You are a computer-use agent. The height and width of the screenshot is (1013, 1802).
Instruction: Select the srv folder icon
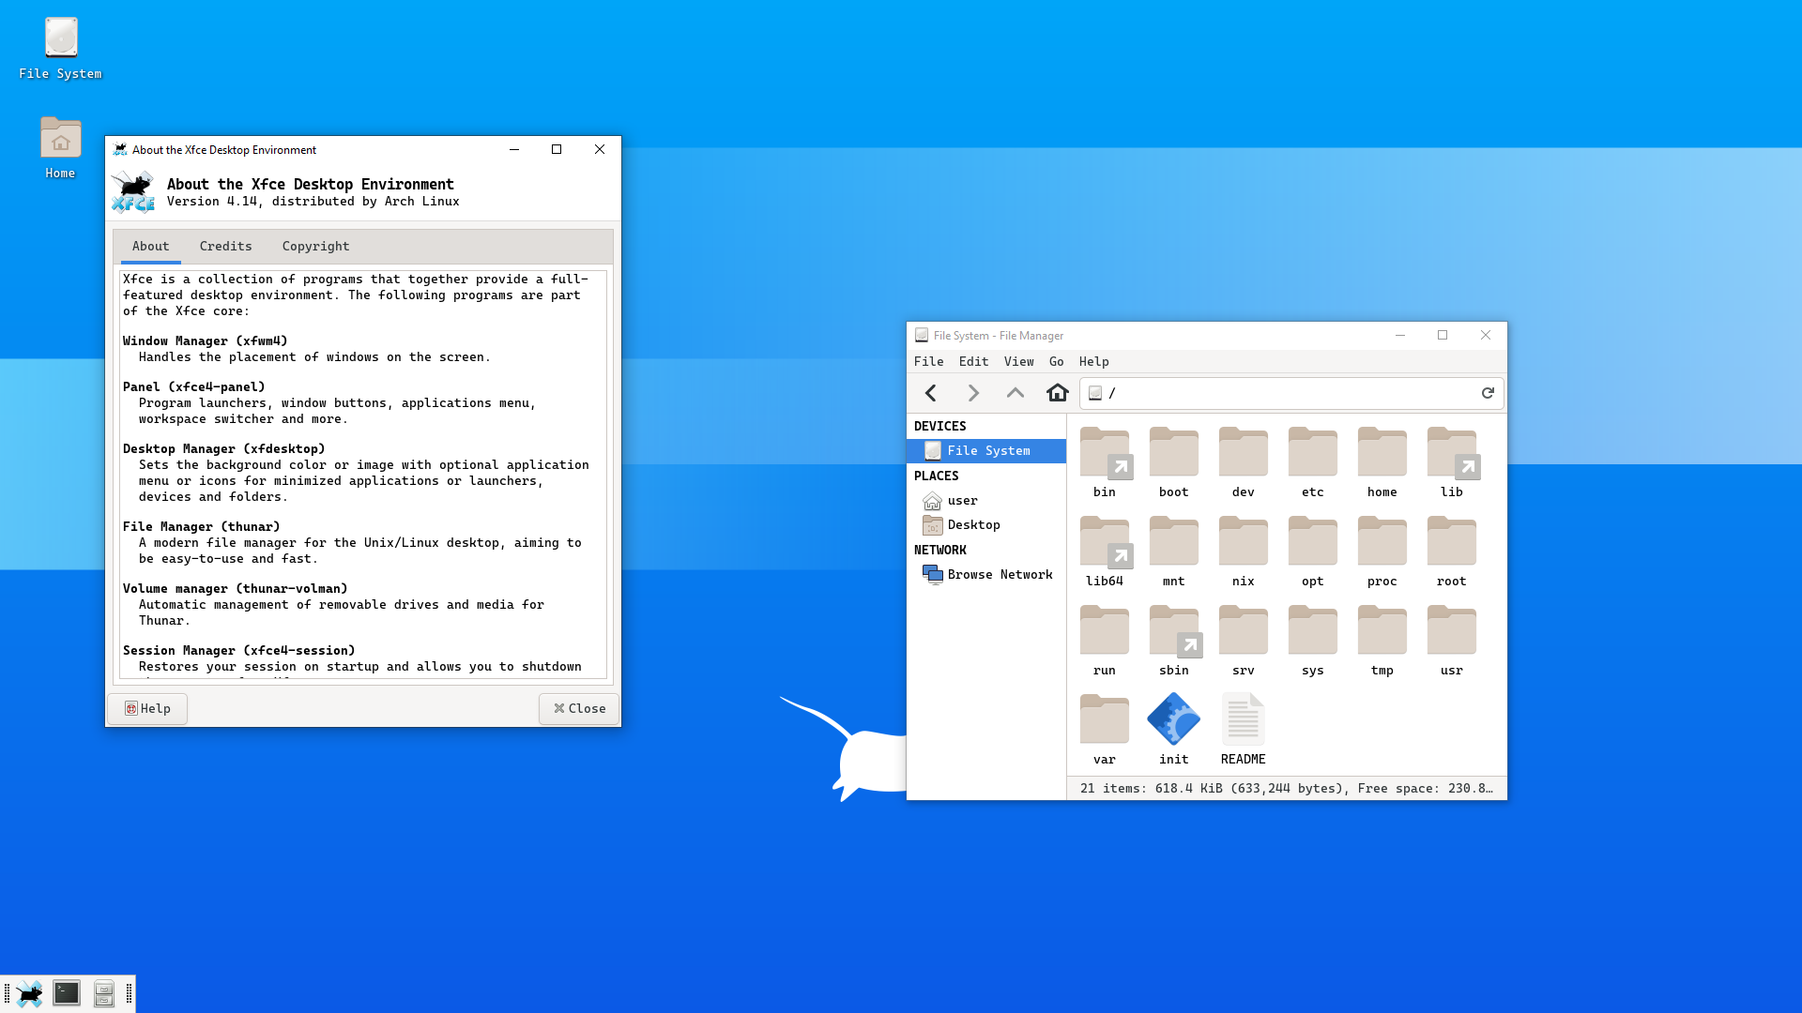(1244, 631)
